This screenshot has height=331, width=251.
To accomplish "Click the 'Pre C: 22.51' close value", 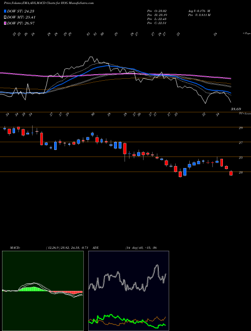I will 157,23.
